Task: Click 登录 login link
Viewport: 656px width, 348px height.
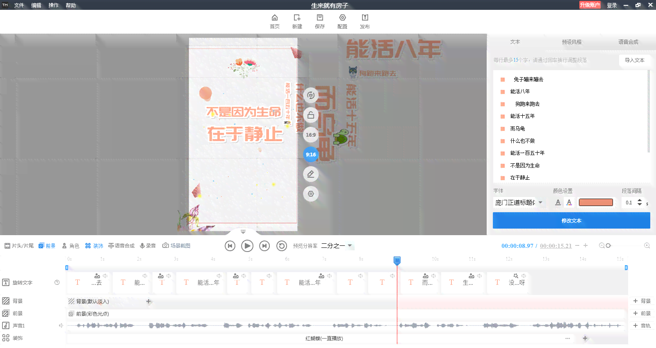Action: point(612,5)
